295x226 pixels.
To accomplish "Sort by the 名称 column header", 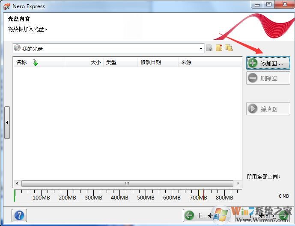I will [39, 62].
